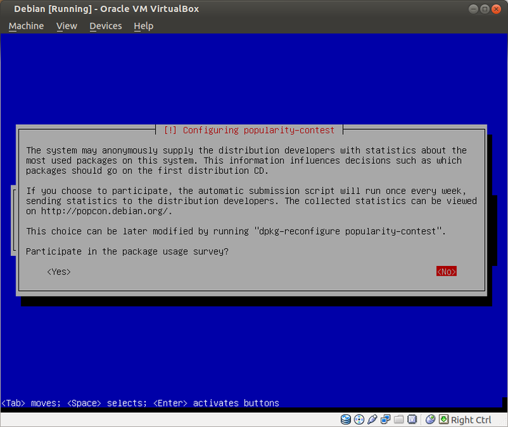
Task: Click the virtualization CPU chip icon
Action: coord(412,420)
